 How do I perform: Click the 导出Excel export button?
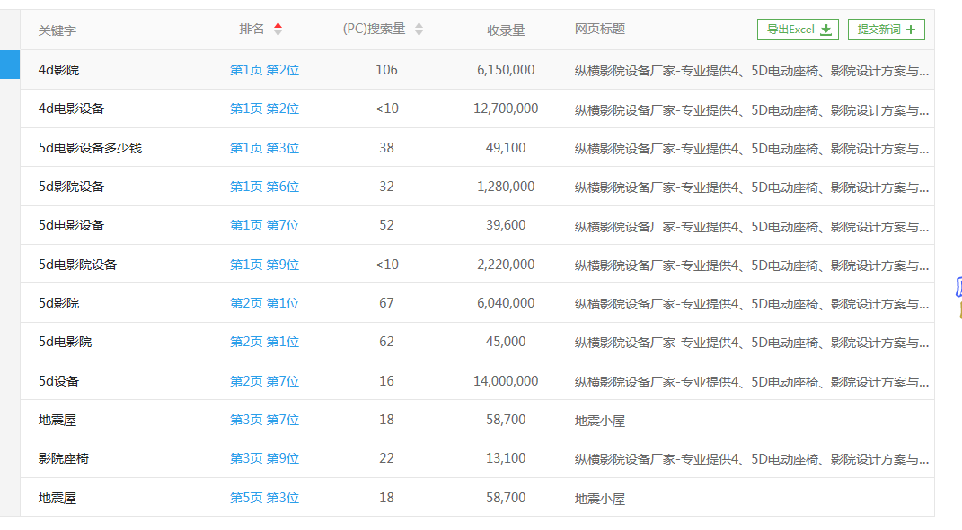798,30
